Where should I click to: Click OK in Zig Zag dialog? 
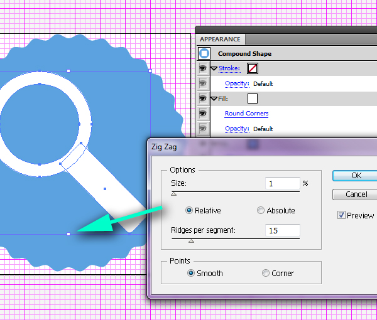tap(356, 176)
